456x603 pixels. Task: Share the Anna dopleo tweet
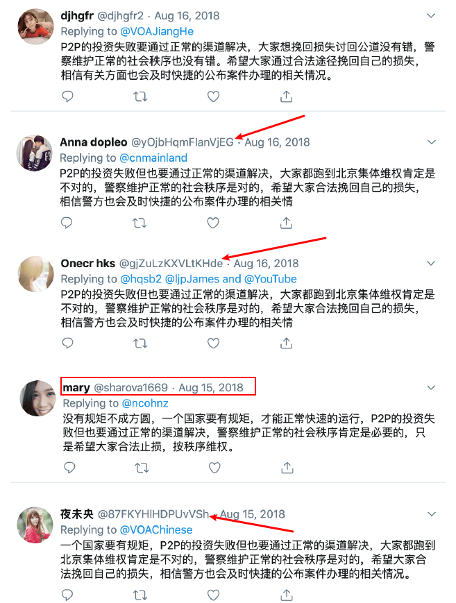point(286,223)
